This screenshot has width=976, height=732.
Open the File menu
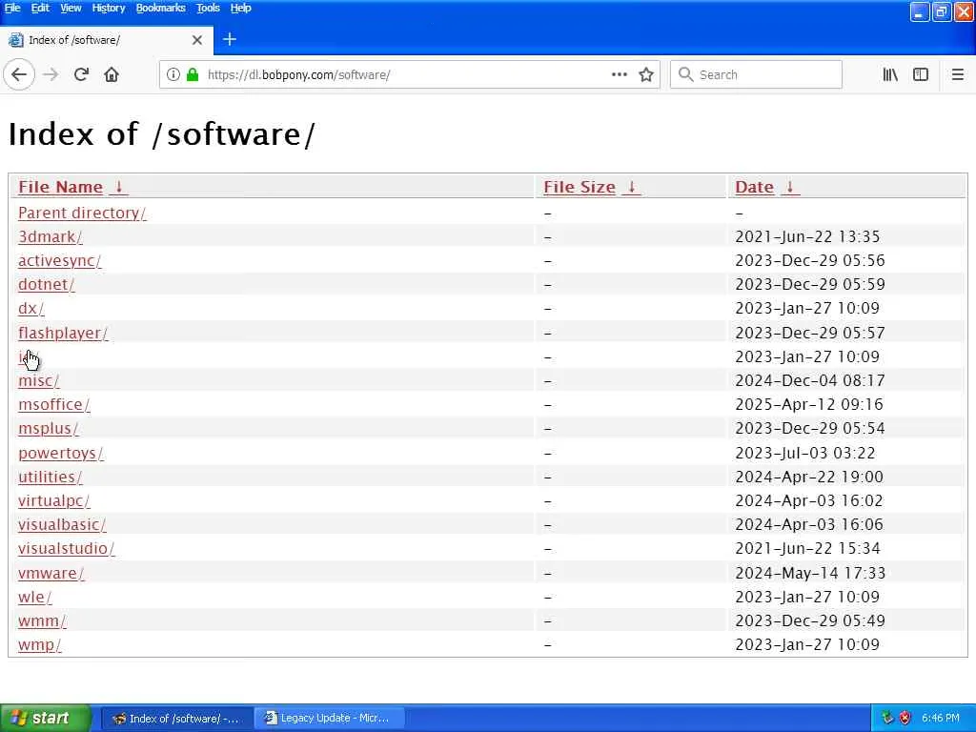[12, 8]
